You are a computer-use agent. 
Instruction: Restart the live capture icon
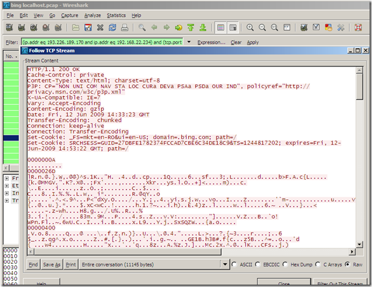coord(58,27)
